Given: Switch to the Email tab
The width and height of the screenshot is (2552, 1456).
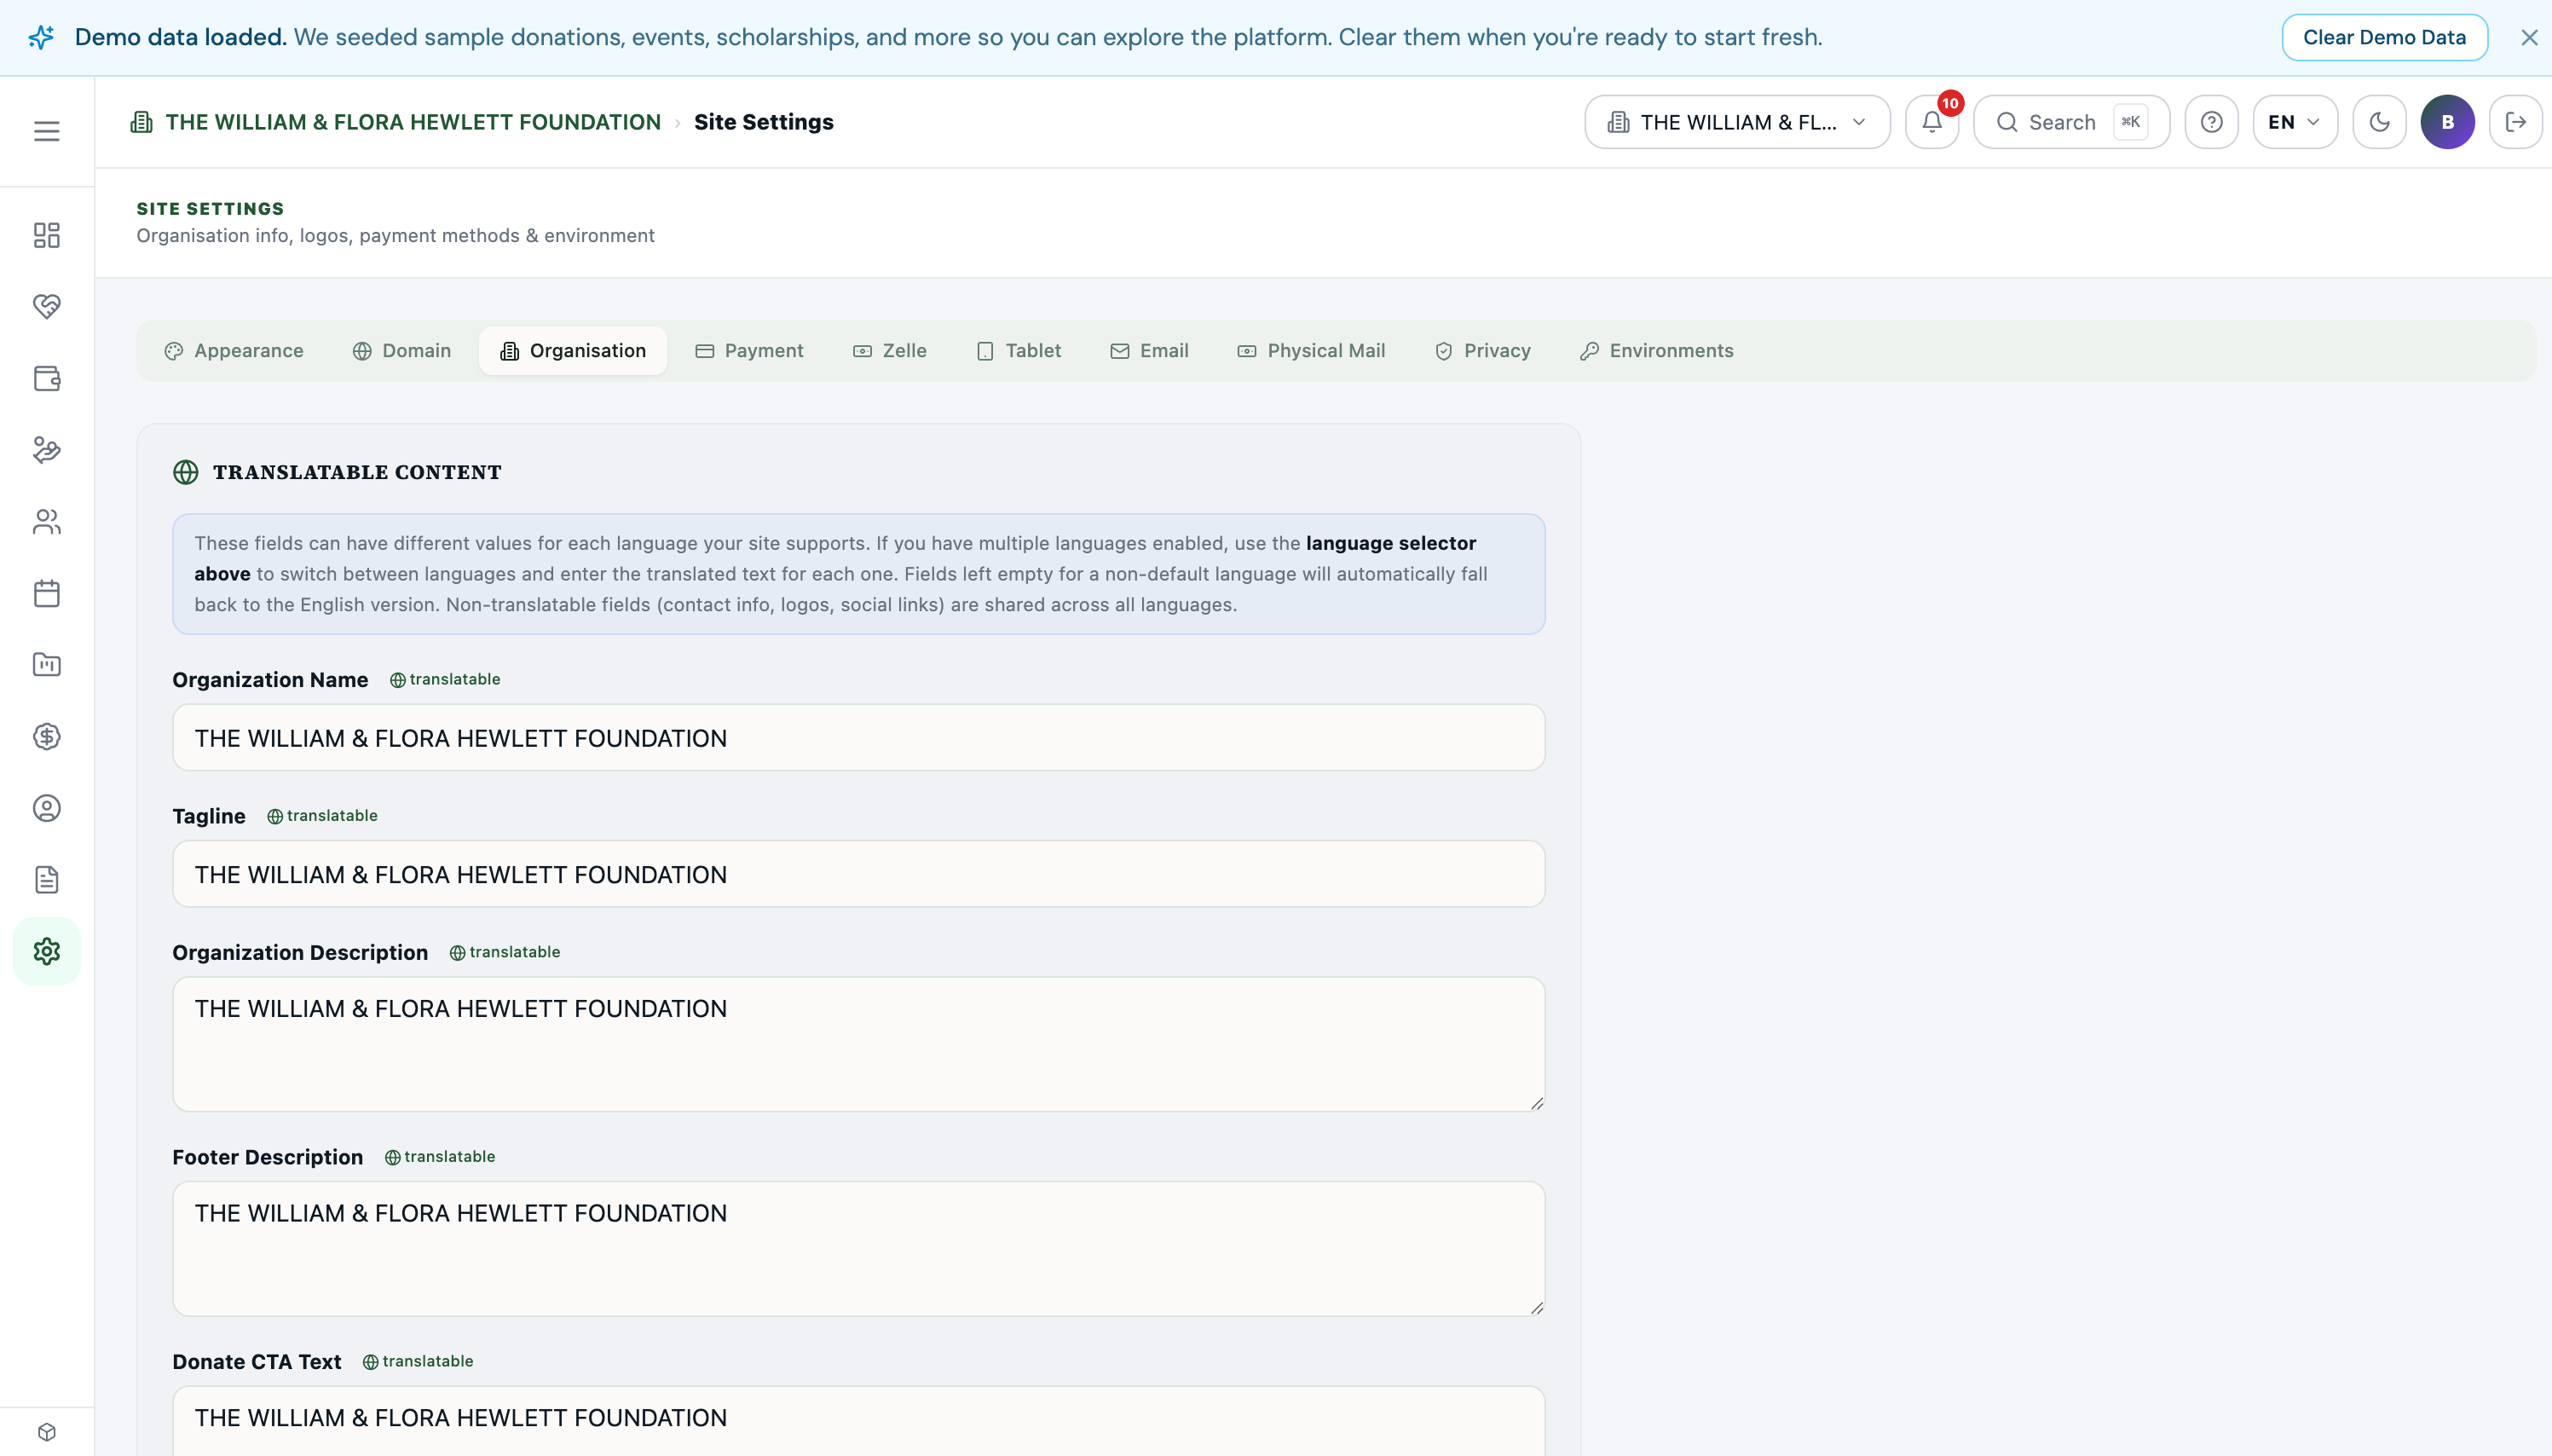Looking at the screenshot, I should click(x=1150, y=351).
